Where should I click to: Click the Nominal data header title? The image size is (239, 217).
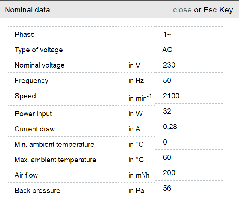coord(27,10)
